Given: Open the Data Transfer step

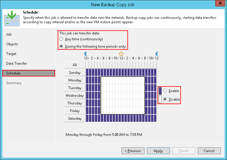Looking at the screenshot, I should tap(17, 64).
